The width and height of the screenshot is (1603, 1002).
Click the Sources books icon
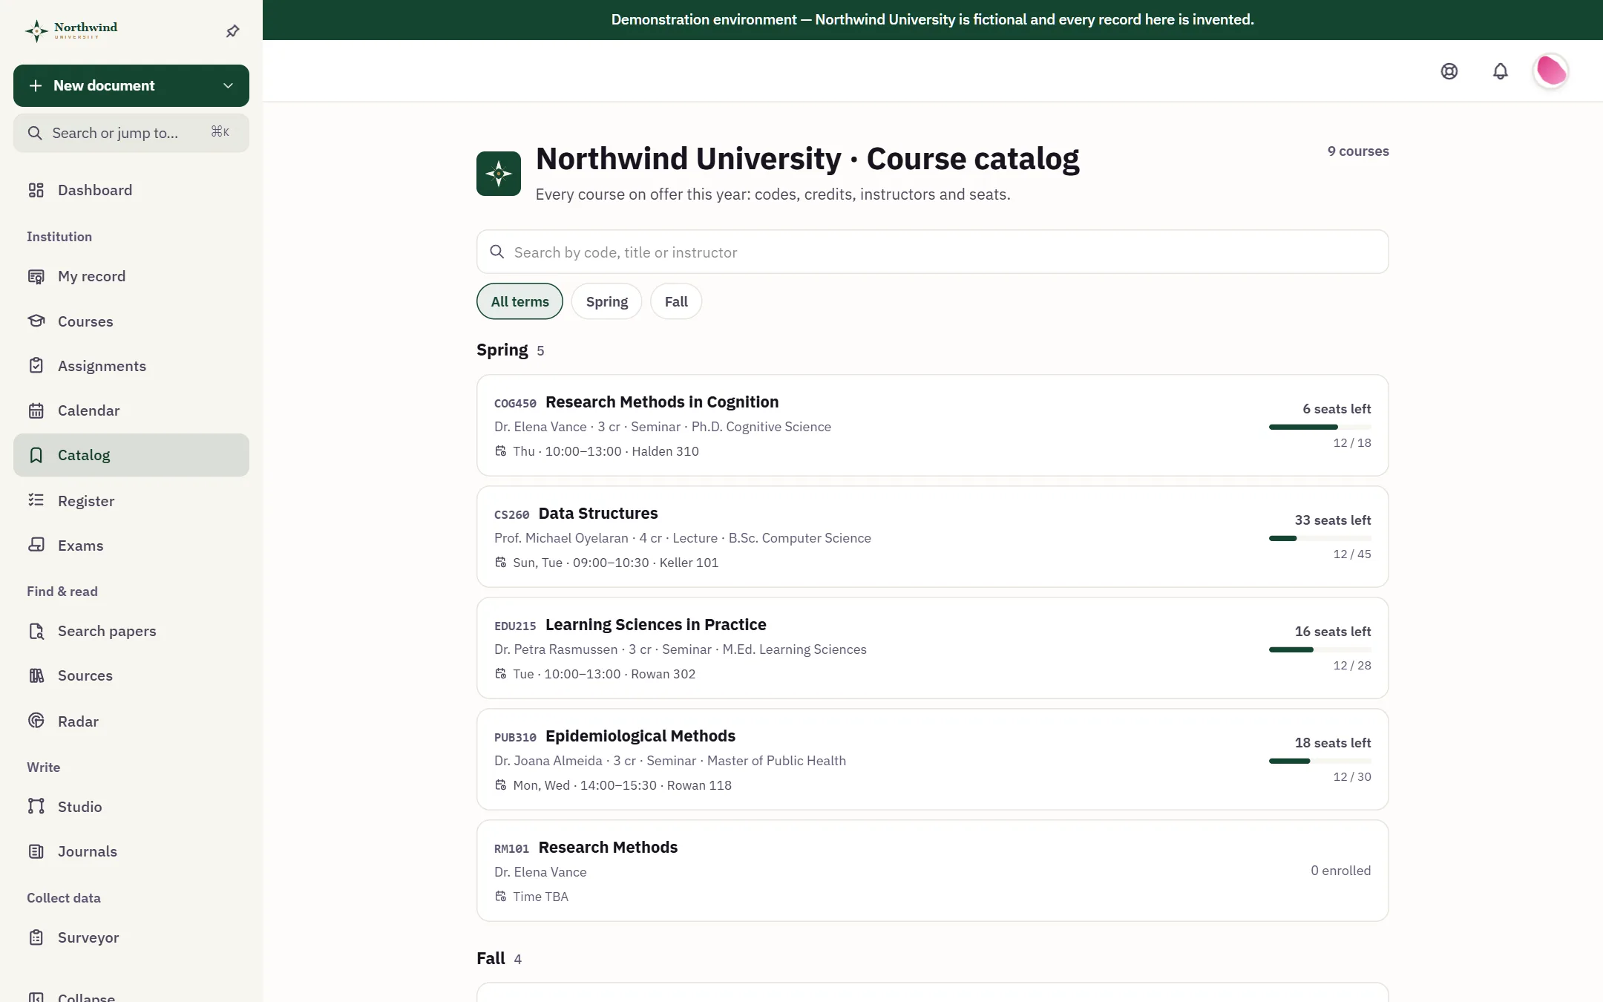tap(36, 675)
